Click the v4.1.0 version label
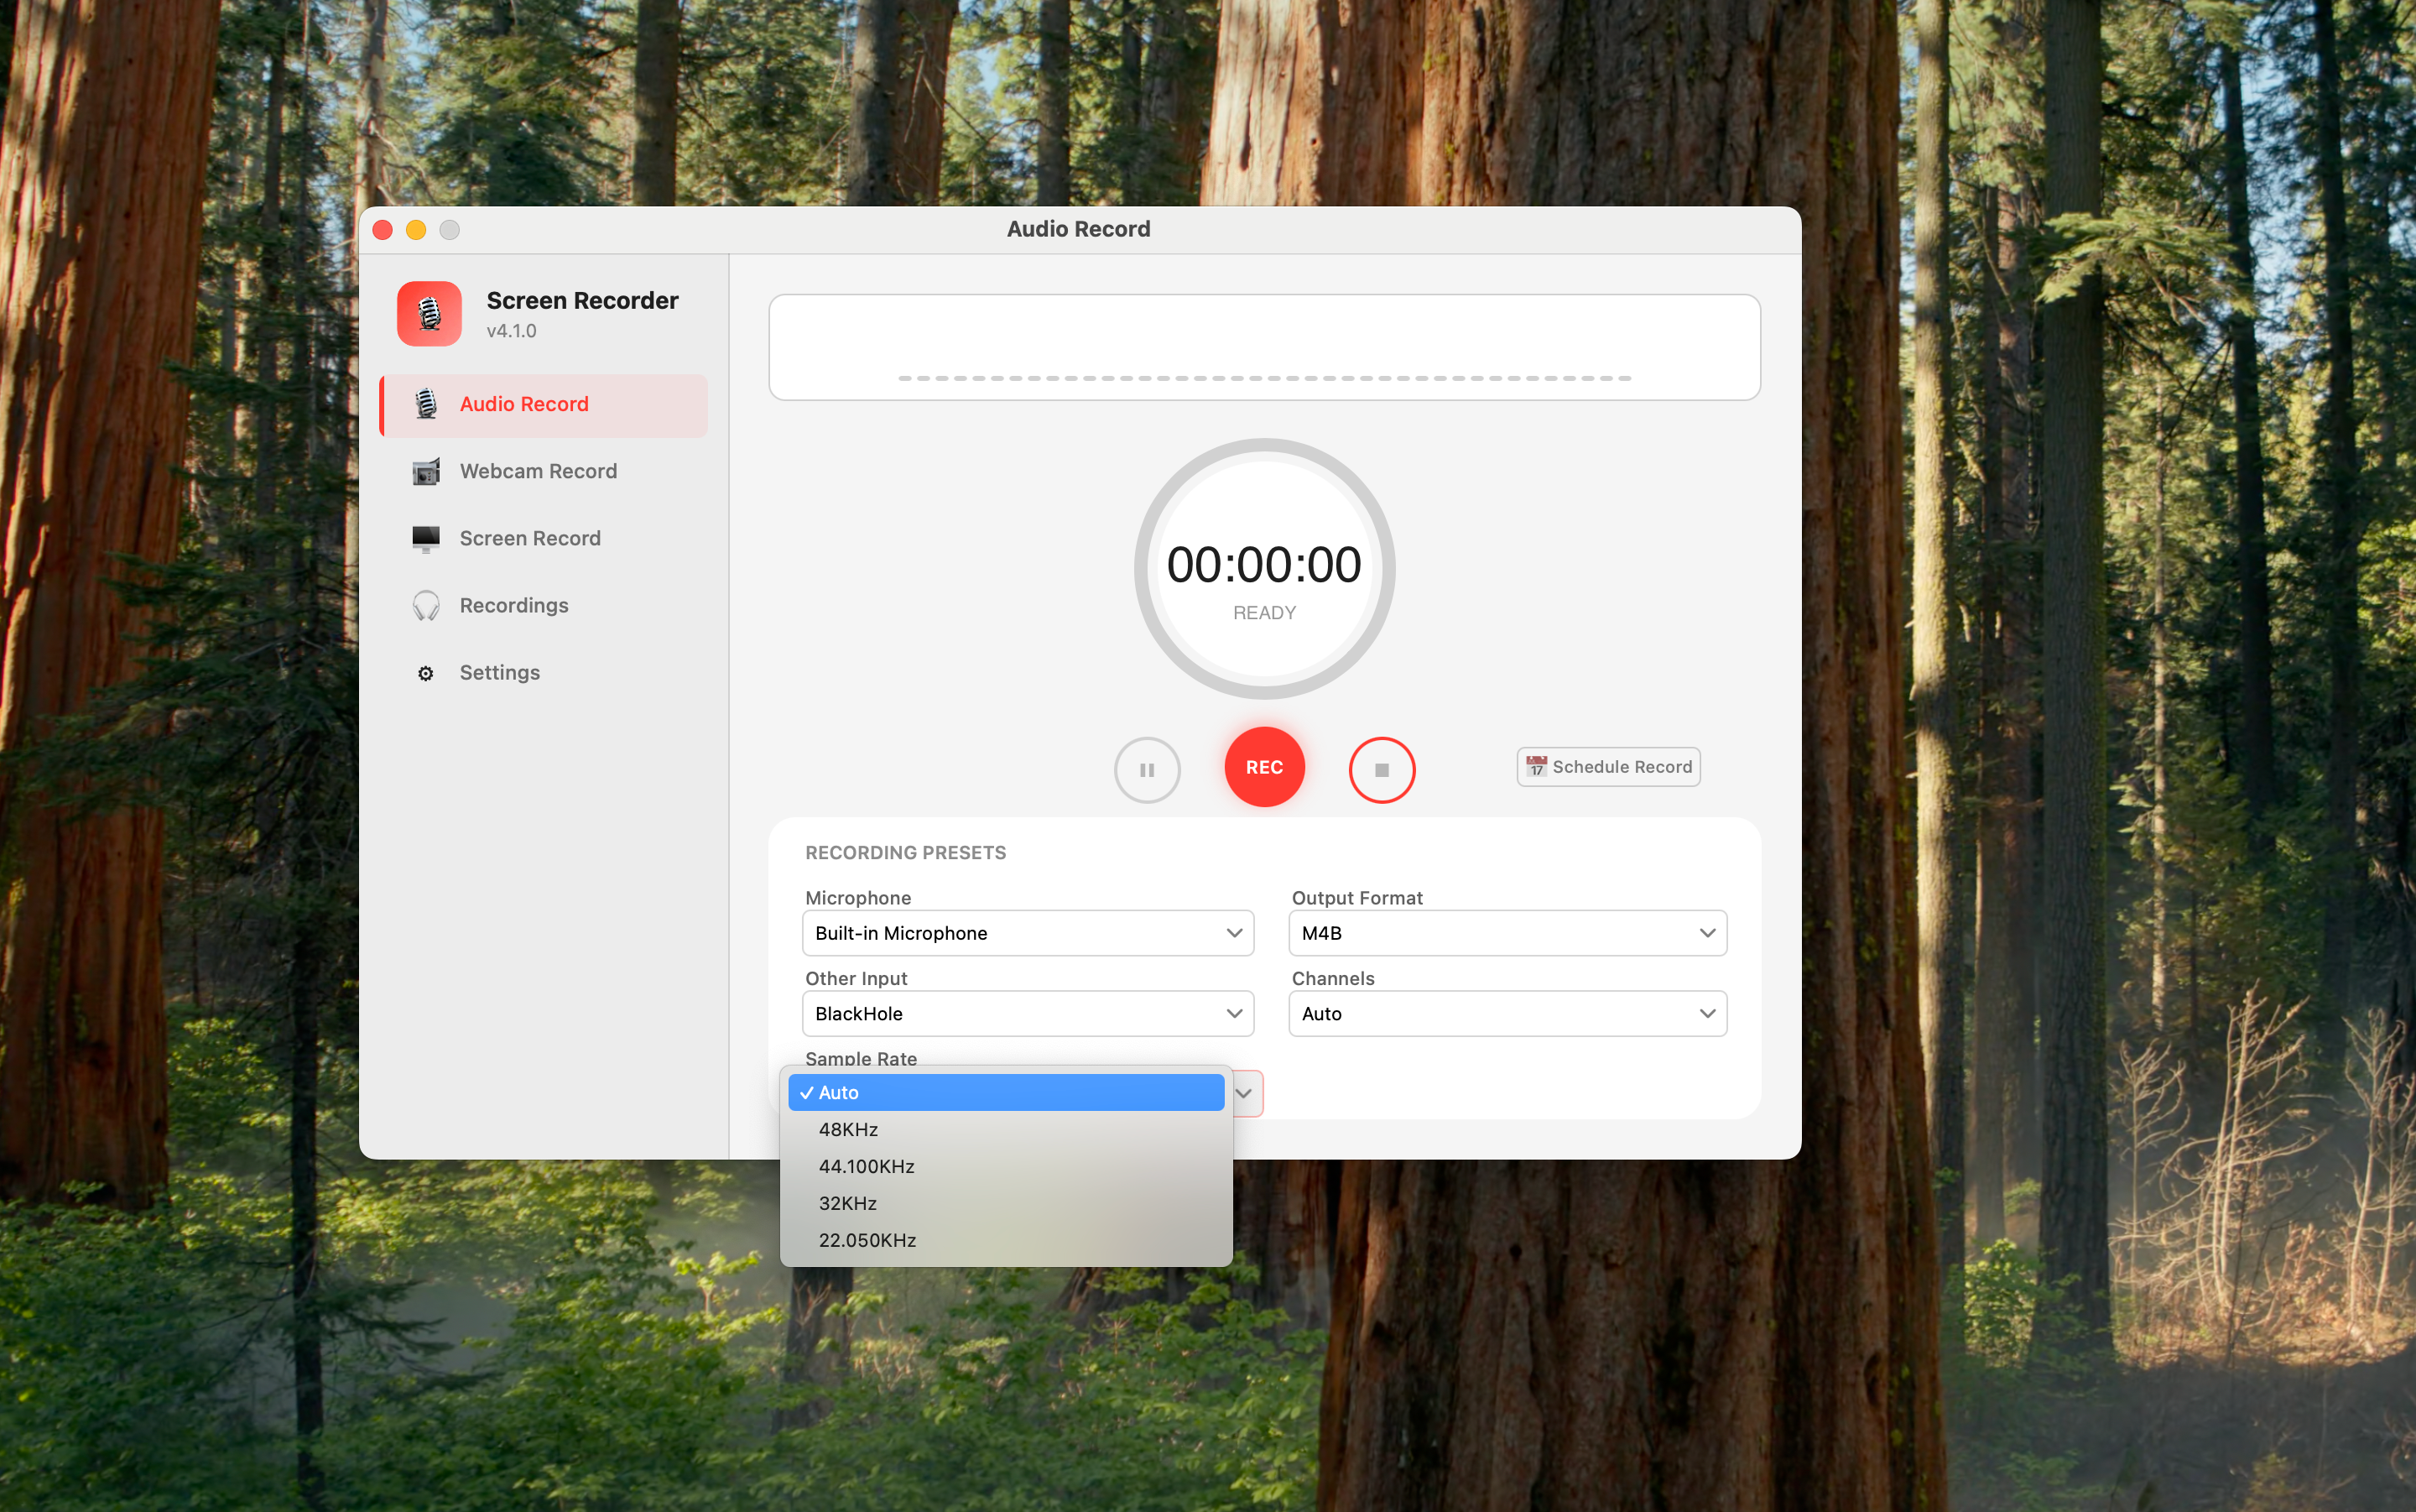 tap(512, 331)
